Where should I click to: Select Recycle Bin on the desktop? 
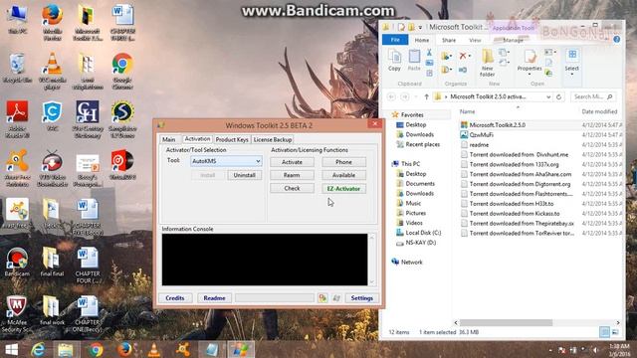click(x=17, y=68)
